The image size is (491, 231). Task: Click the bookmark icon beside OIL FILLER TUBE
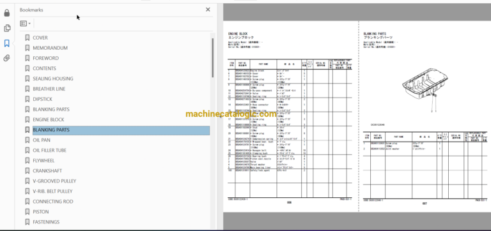coord(27,151)
